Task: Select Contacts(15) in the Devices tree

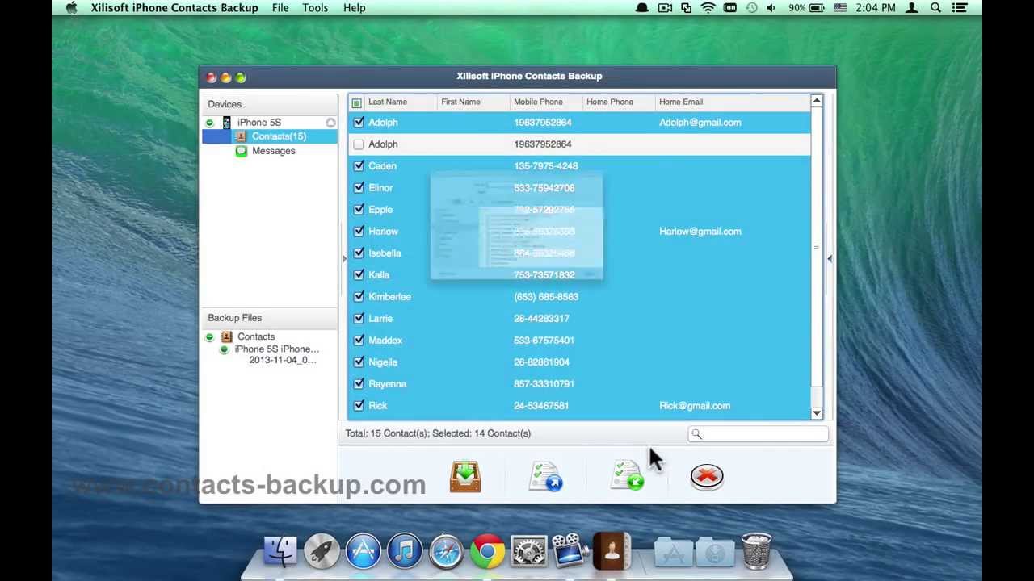Action: point(279,136)
